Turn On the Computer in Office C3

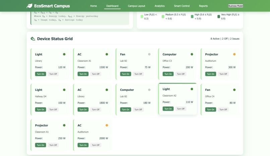point(168,74)
